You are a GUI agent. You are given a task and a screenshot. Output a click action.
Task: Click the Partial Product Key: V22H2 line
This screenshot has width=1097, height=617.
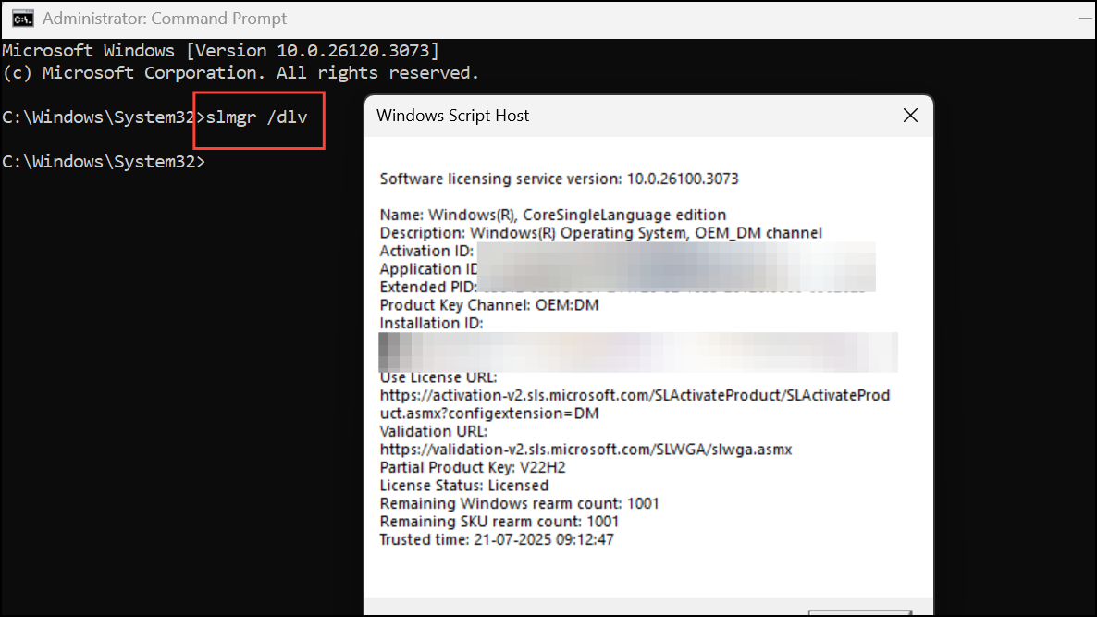pyautogui.click(x=473, y=468)
